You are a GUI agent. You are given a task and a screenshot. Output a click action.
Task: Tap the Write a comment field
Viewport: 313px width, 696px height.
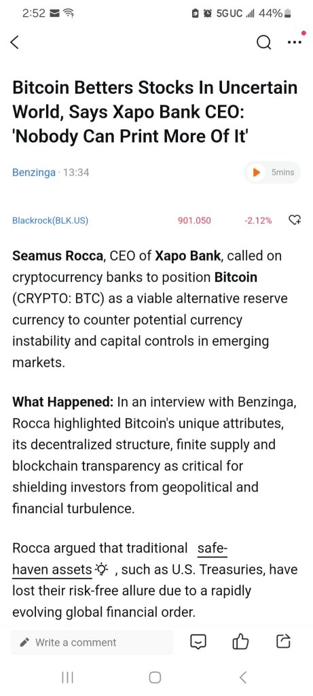point(92,642)
